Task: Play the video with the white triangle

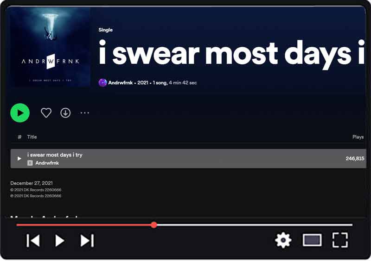Action: tap(60, 241)
